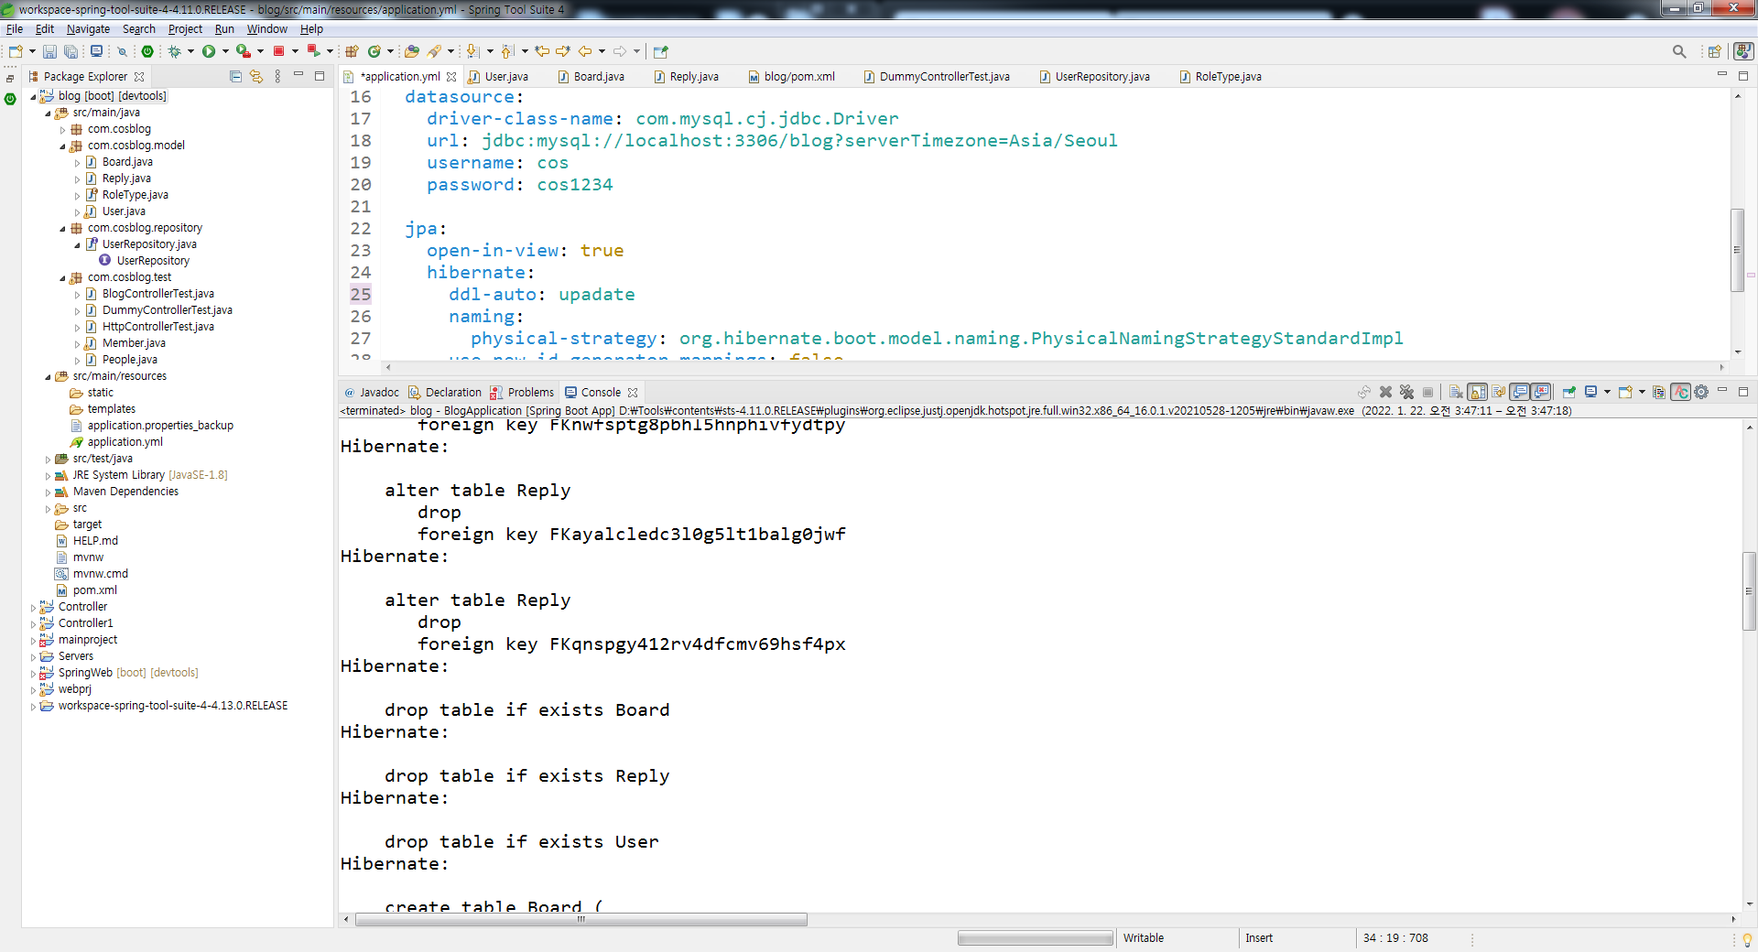Open the Open Console dropdown arrow
Viewport: 1758px width, 952px height.
(x=1642, y=392)
